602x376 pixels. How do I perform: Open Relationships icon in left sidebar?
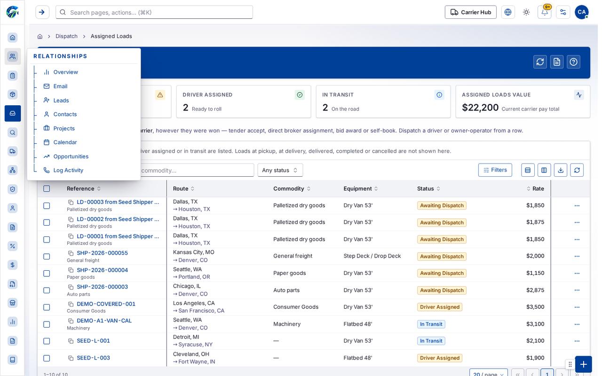[x=13, y=56]
